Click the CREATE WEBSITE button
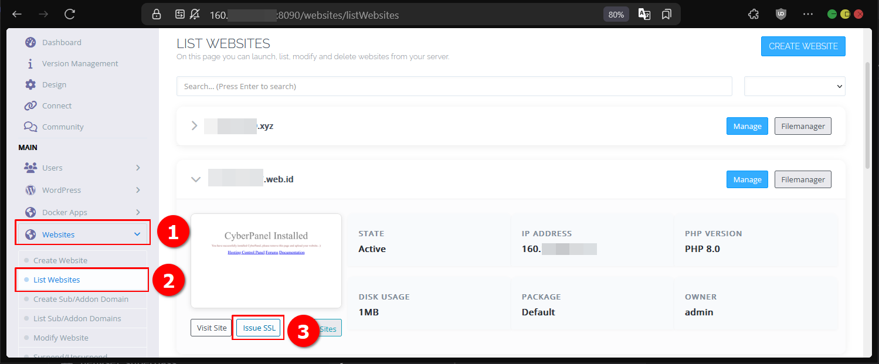Screen dimensions: 879x364 pyautogui.click(x=803, y=46)
